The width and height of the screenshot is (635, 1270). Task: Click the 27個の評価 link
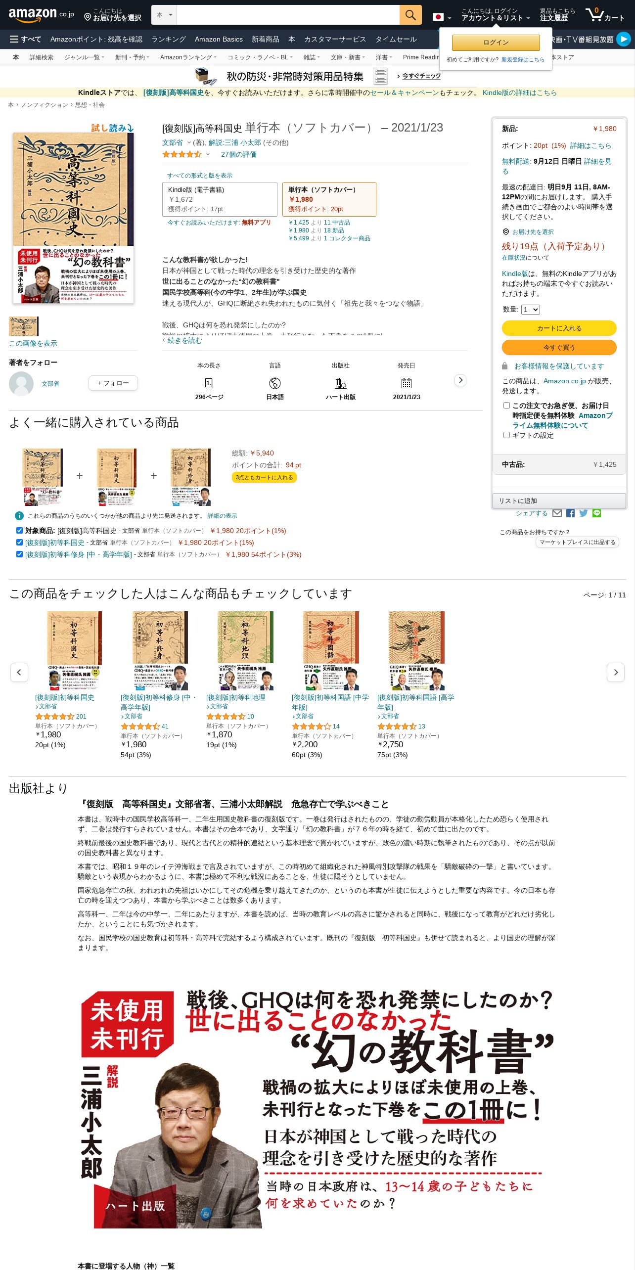pos(238,154)
